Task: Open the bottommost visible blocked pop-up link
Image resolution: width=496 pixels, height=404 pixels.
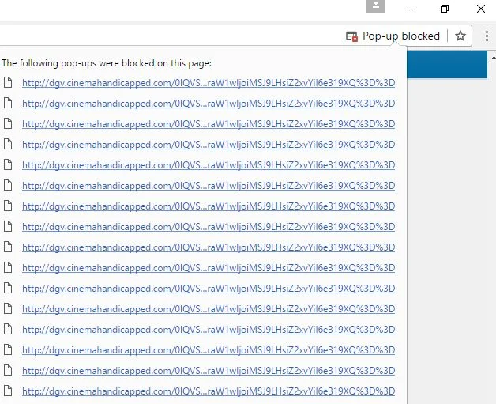Action: point(209,391)
